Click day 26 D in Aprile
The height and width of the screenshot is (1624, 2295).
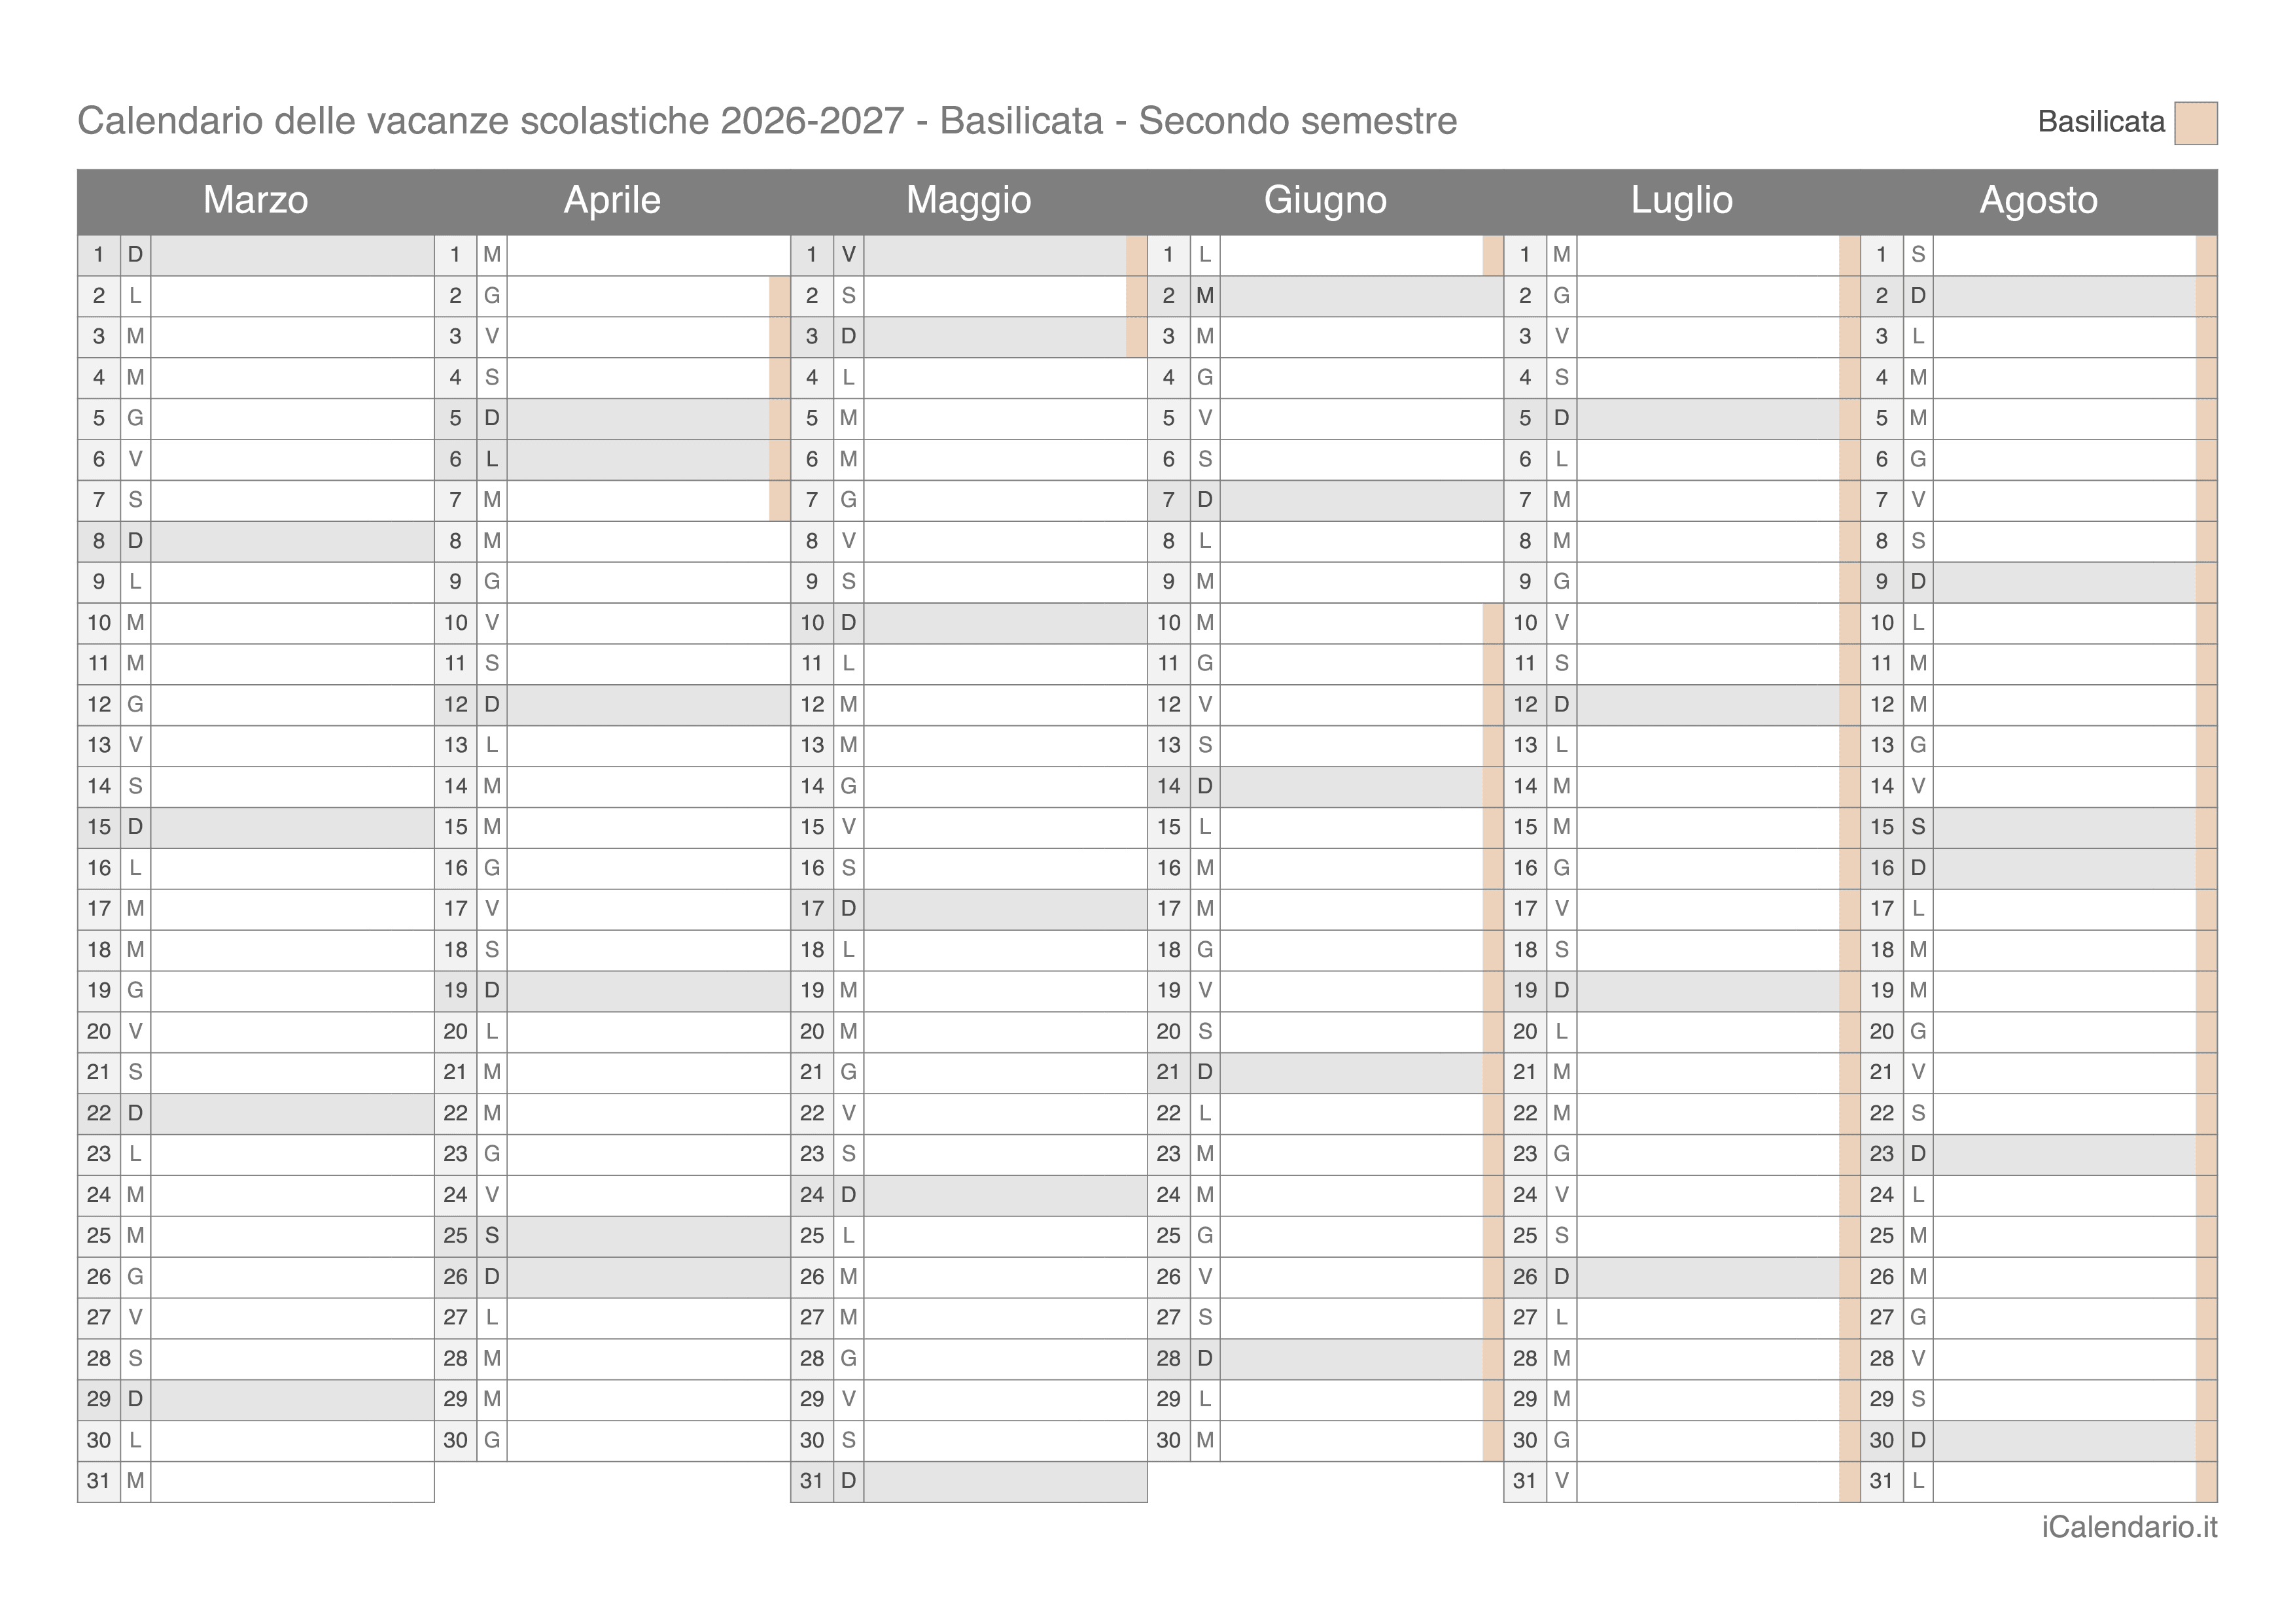coord(612,1277)
